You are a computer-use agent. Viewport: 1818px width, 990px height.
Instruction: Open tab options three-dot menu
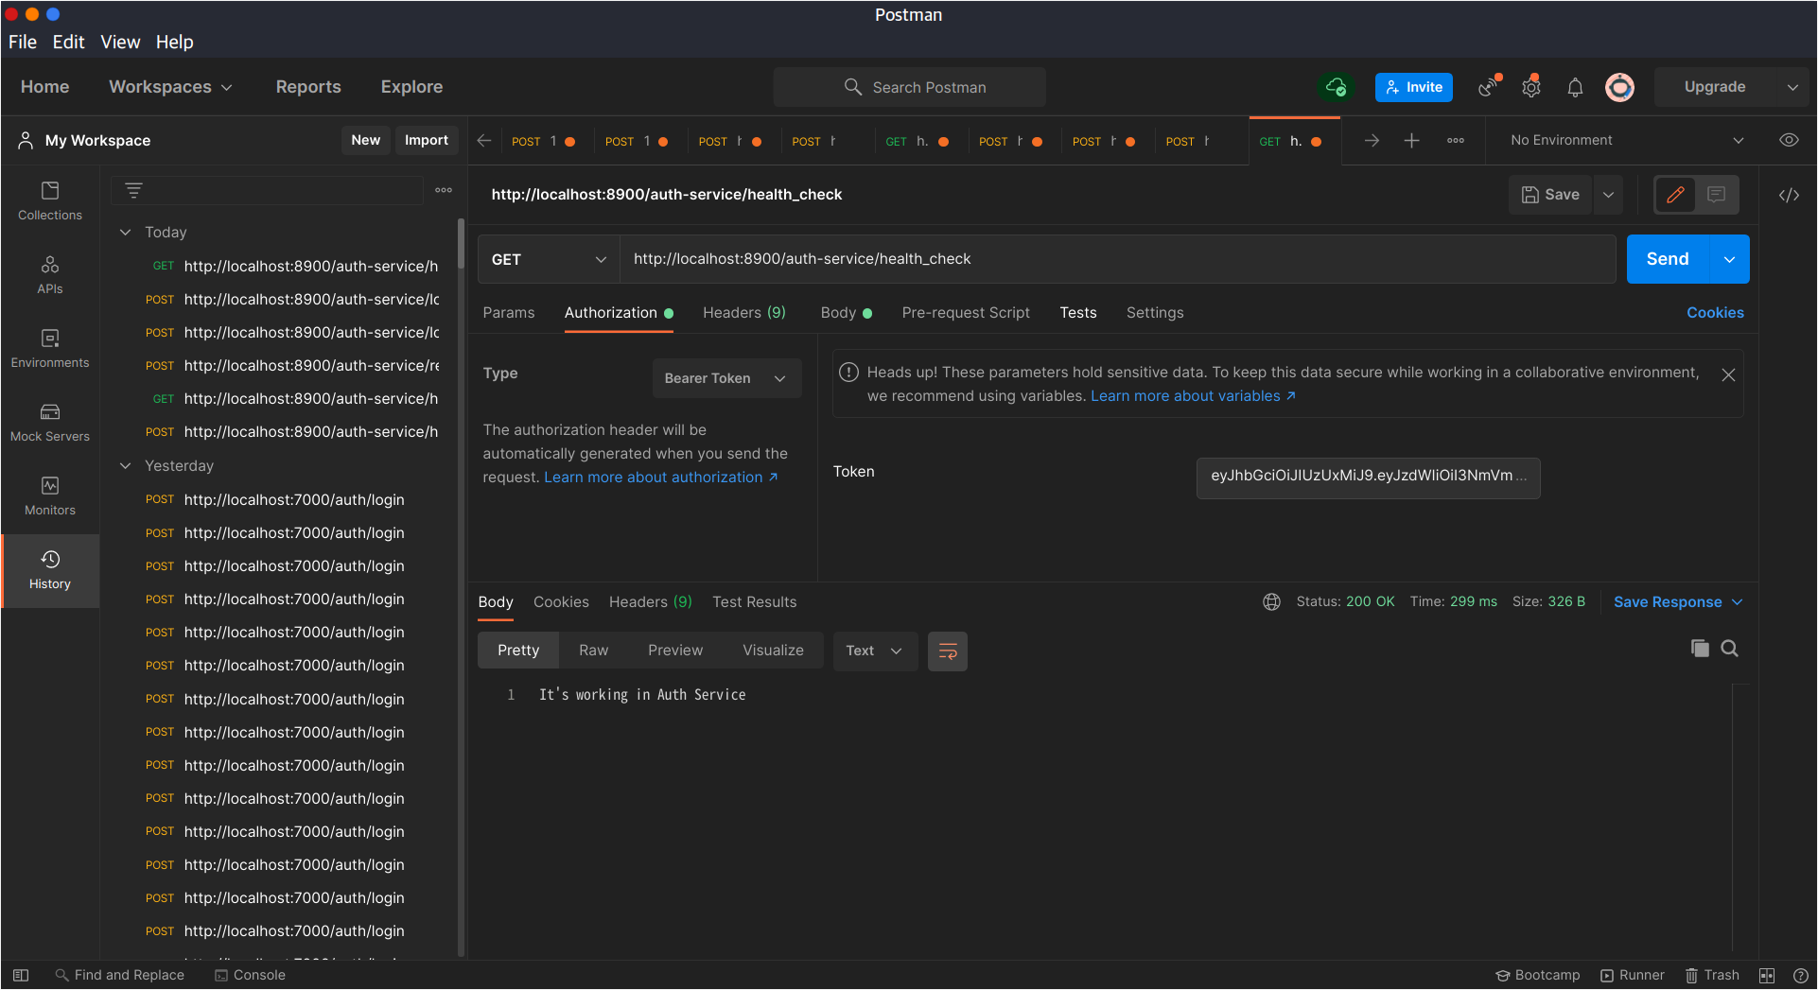click(1456, 141)
